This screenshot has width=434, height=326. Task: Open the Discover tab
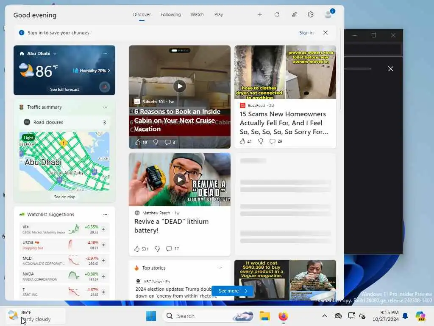(x=142, y=15)
